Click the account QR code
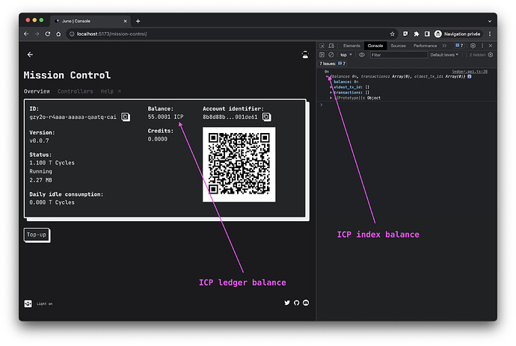516x346 pixels. click(239, 164)
